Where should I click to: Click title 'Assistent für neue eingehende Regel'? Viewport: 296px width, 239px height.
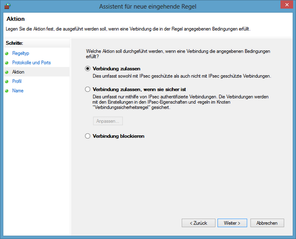pyautogui.click(x=148, y=7)
